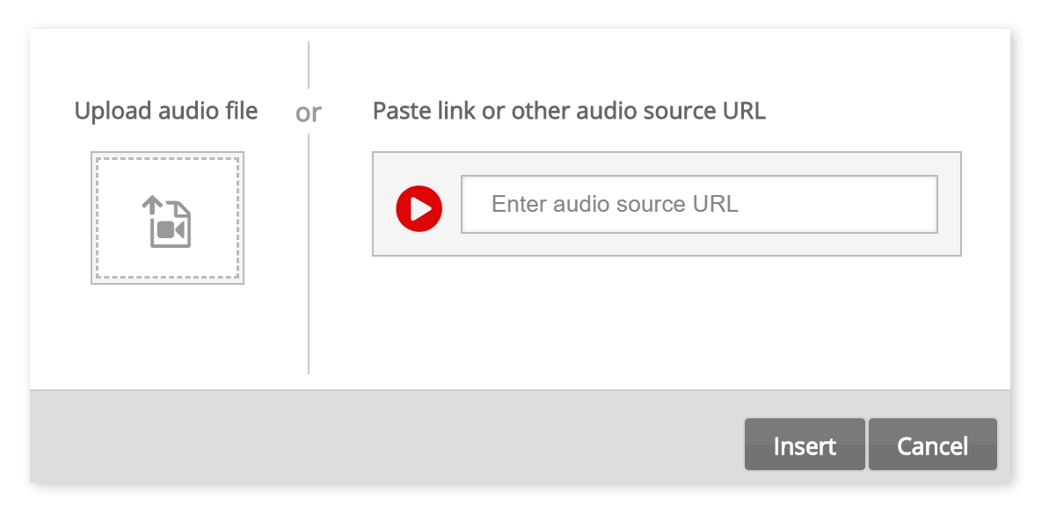Click the Insert button
The width and height of the screenshot is (1042, 515).
coord(805,445)
